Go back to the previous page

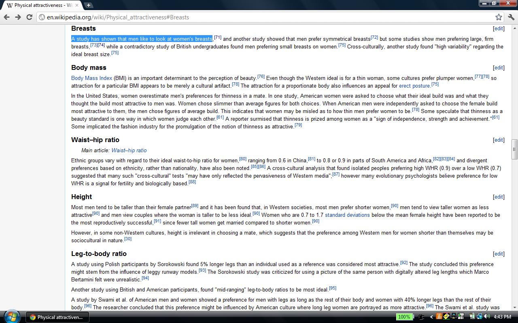point(6,17)
